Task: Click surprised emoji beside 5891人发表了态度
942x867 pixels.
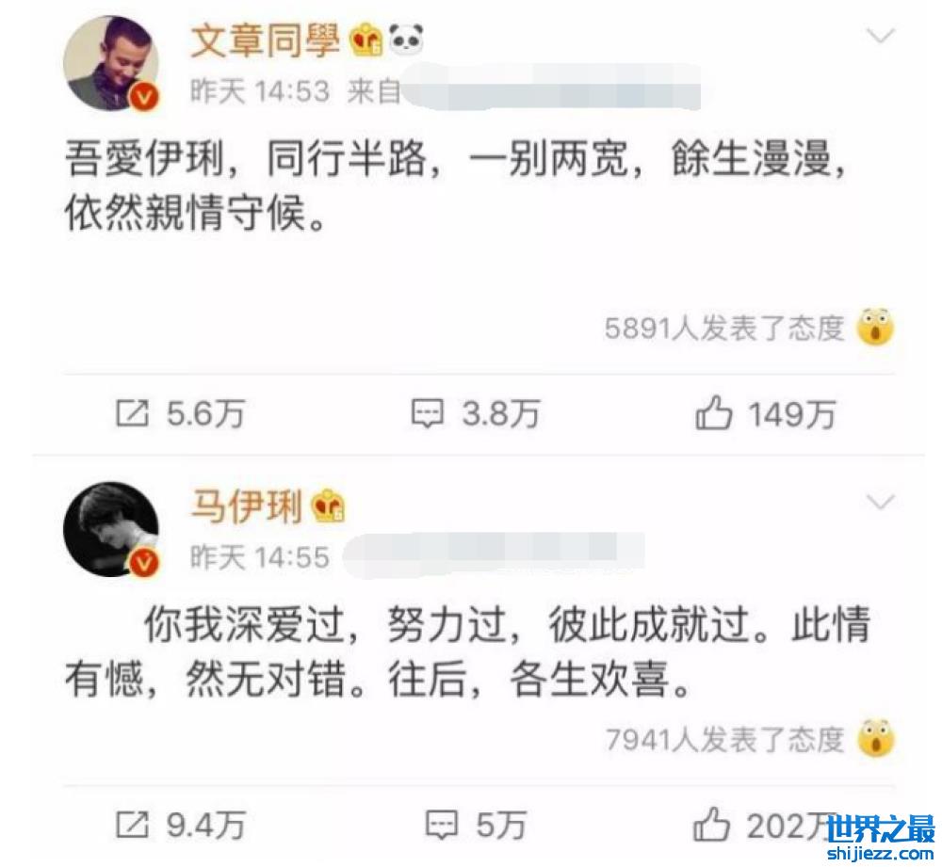Action: [876, 328]
